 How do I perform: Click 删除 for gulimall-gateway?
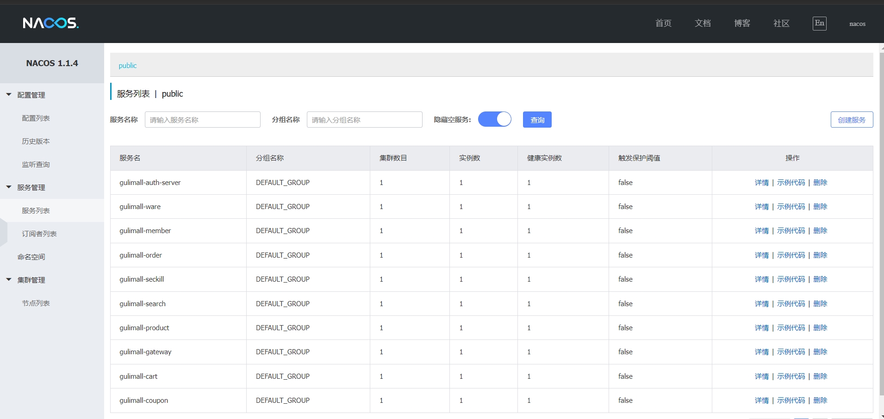820,352
